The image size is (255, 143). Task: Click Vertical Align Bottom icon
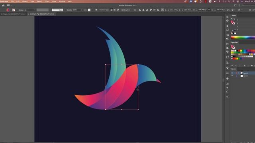coord(158,10)
